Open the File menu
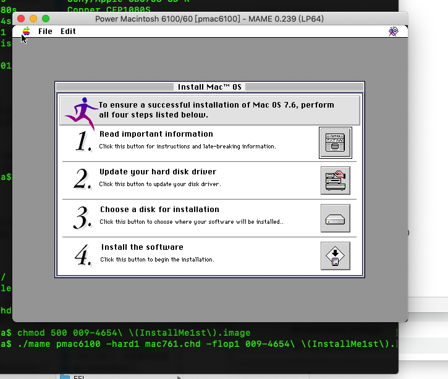 tap(45, 31)
